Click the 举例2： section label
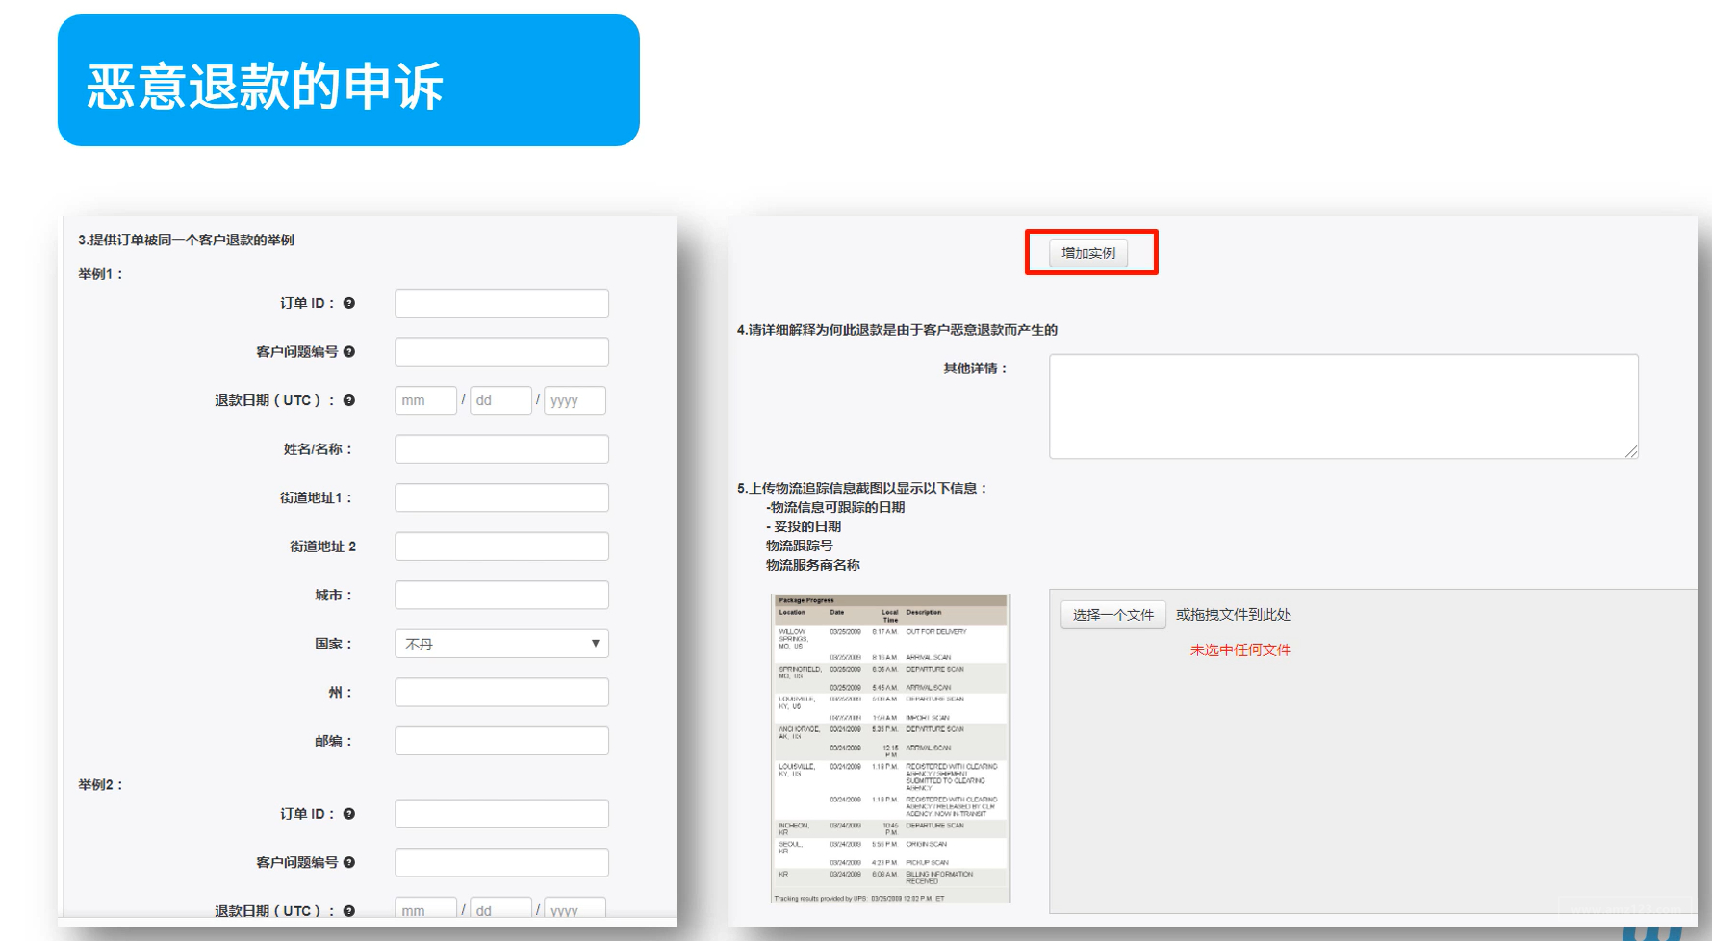 (x=100, y=785)
